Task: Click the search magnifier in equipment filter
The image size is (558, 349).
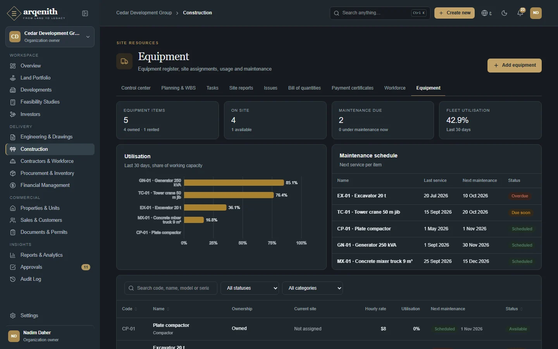Action: (131, 288)
